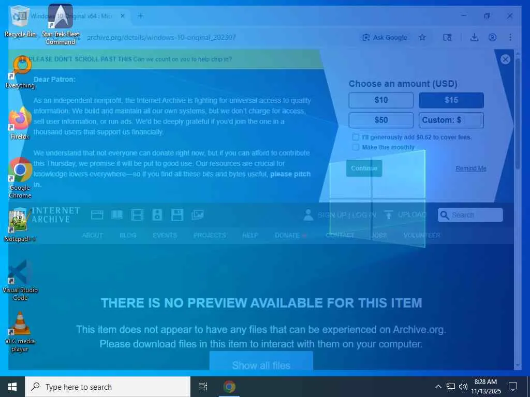Click the user silhouette icon by Sign Up
530x397 pixels.
pyautogui.click(x=308, y=215)
